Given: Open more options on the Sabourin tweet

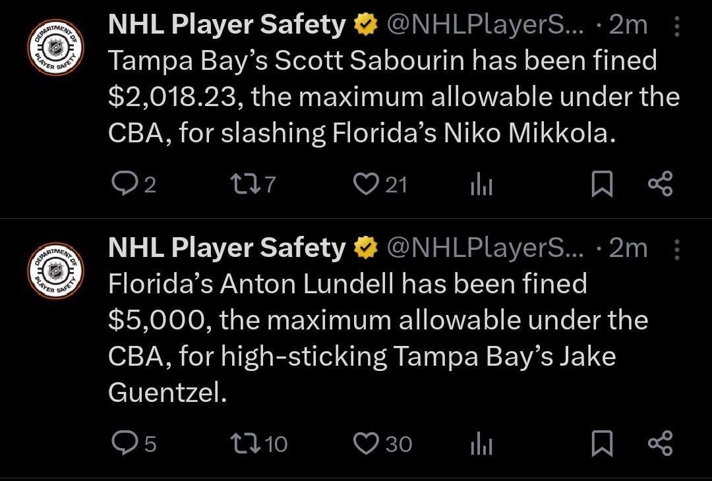Looking at the screenshot, I should tap(676, 26).
